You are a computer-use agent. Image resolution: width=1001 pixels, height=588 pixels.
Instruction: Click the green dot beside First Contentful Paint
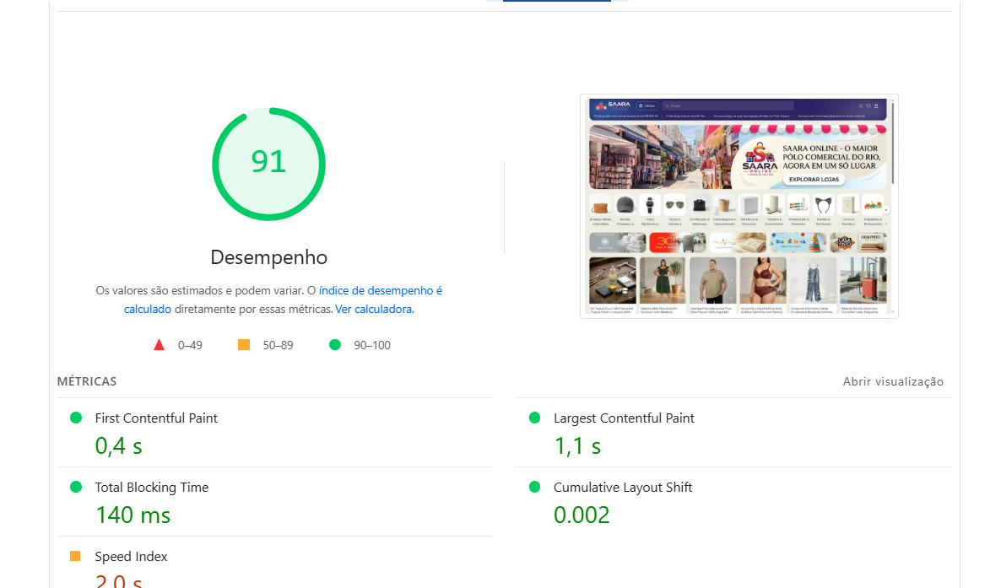pyautogui.click(x=76, y=418)
